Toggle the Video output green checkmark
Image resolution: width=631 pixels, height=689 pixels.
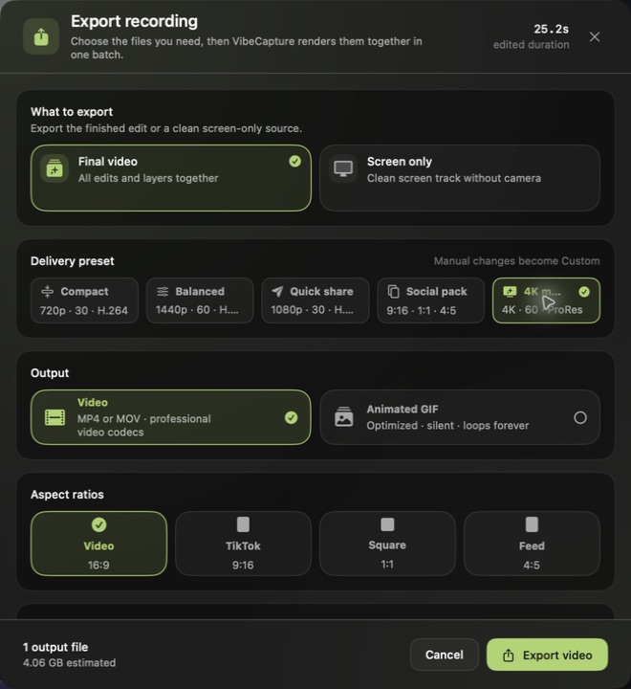click(x=292, y=417)
